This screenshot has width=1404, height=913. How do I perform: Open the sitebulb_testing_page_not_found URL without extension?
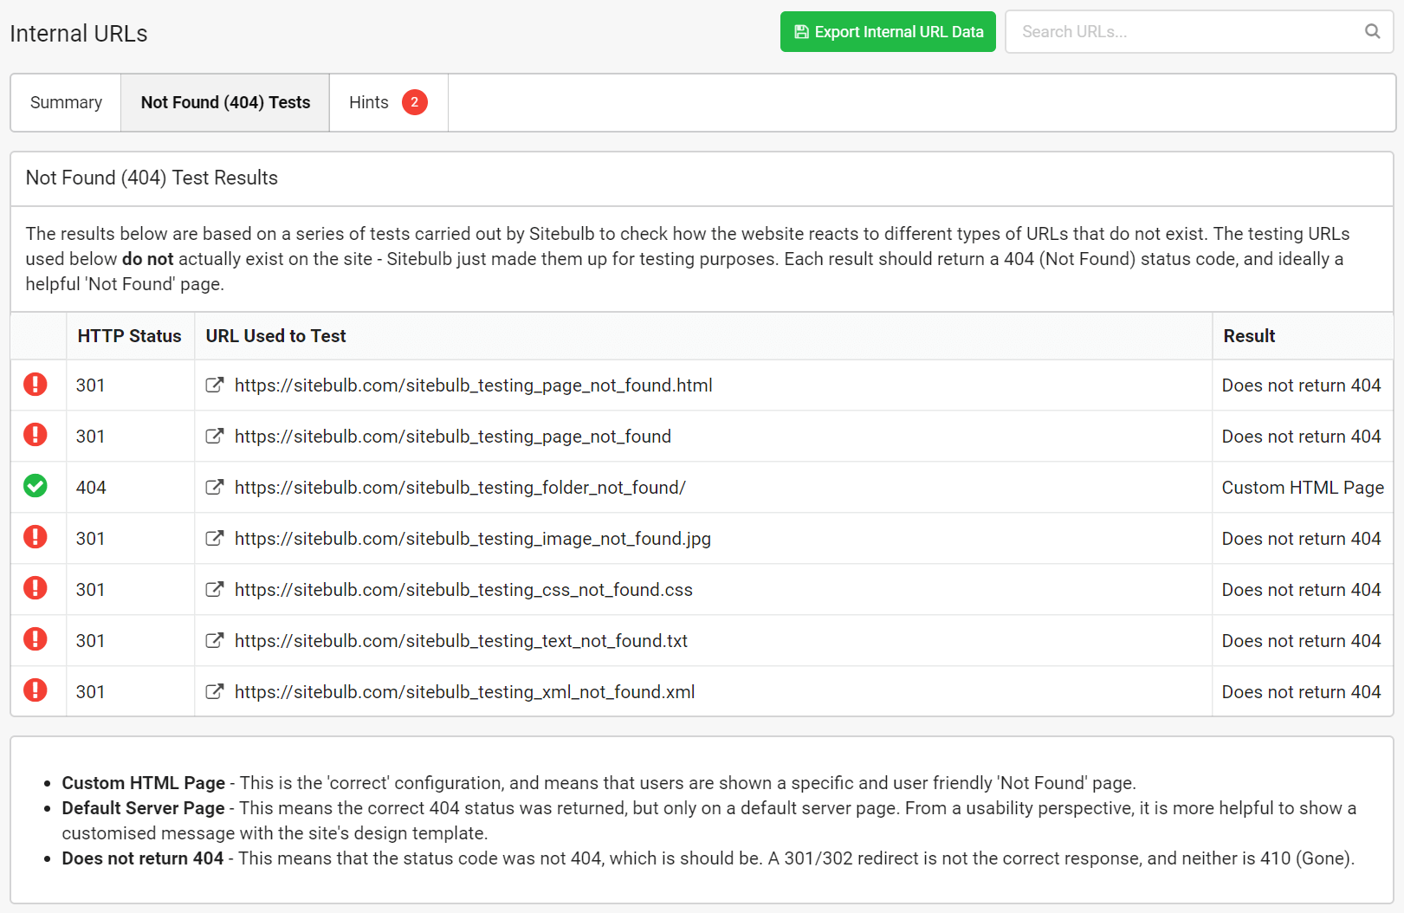[452, 437]
